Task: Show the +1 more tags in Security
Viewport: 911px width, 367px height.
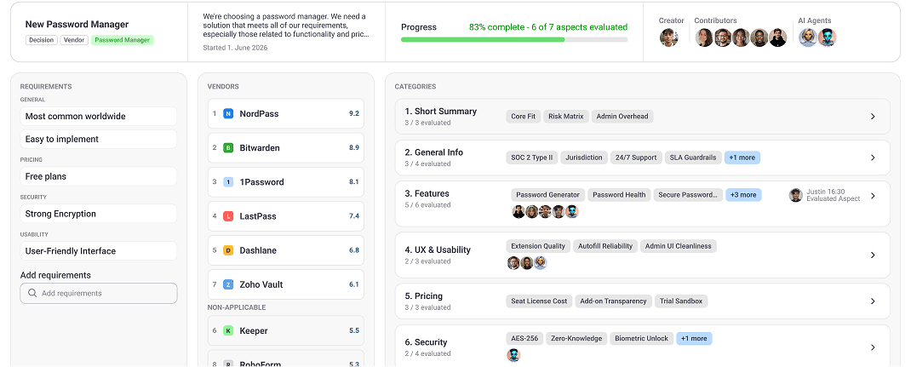Action: coord(694,339)
